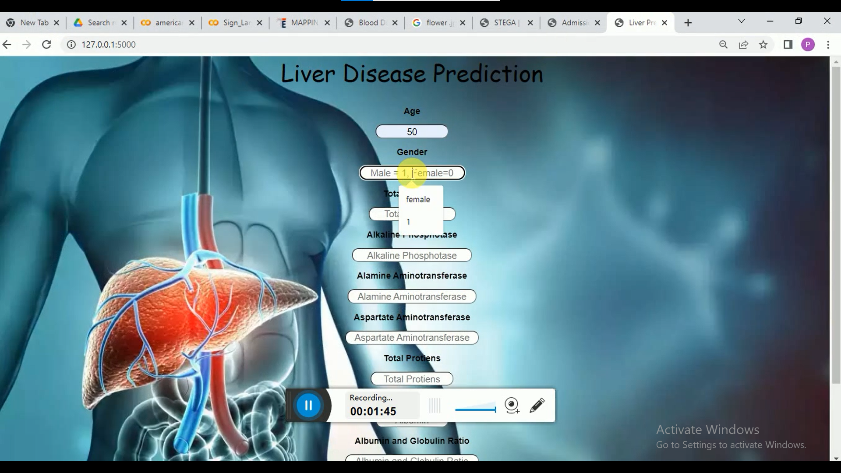Click the Liver Disease Prediction heading
Image resolution: width=841 pixels, height=473 pixels.
coord(412,74)
